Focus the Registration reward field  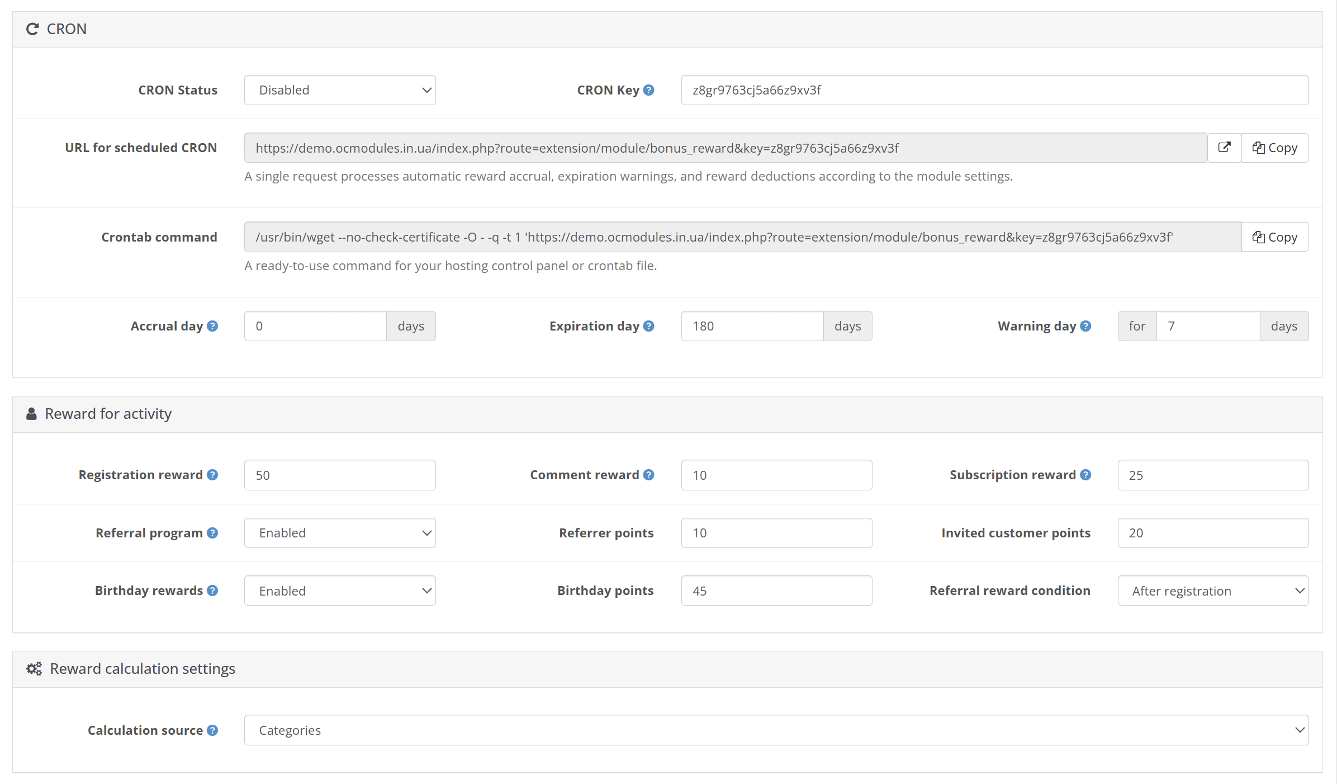(340, 475)
